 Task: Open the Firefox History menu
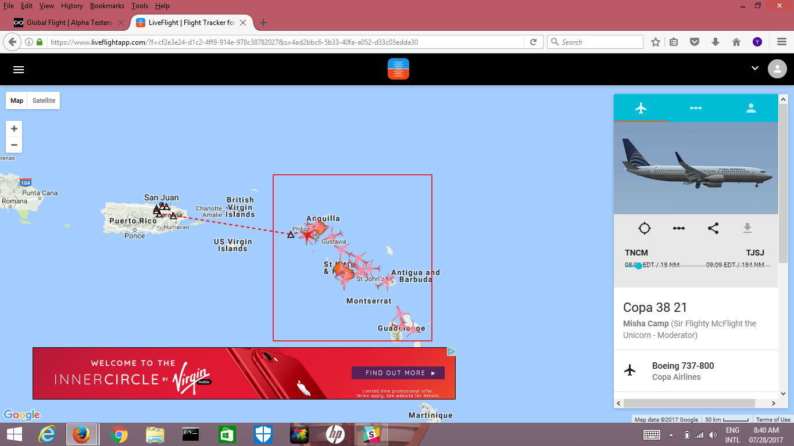click(72, 6)
